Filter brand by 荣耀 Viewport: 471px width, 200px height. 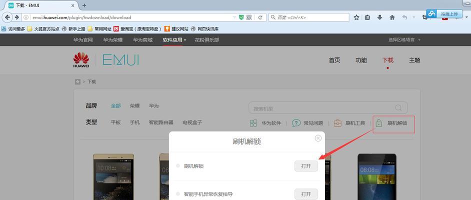(134, 106)
